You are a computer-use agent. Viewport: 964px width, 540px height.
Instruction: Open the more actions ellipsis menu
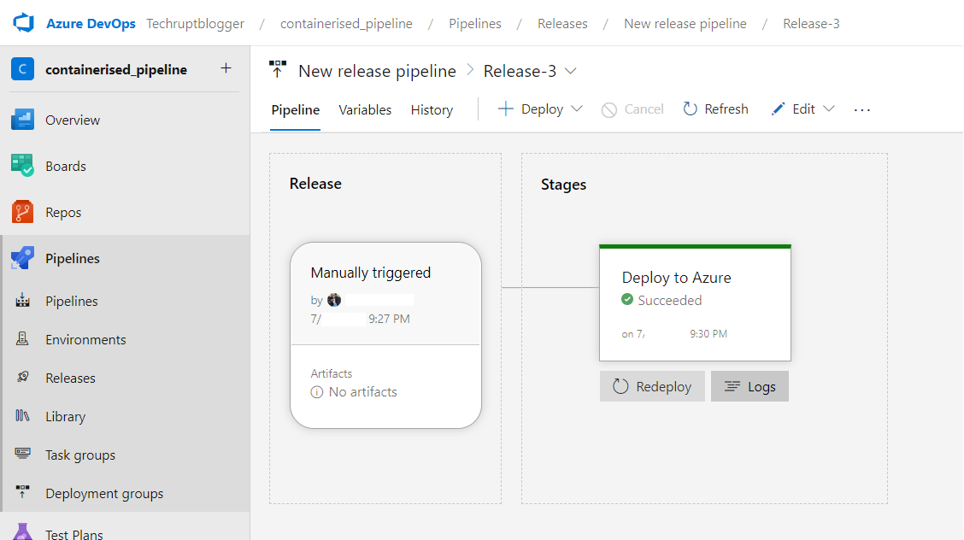[861, 109]
